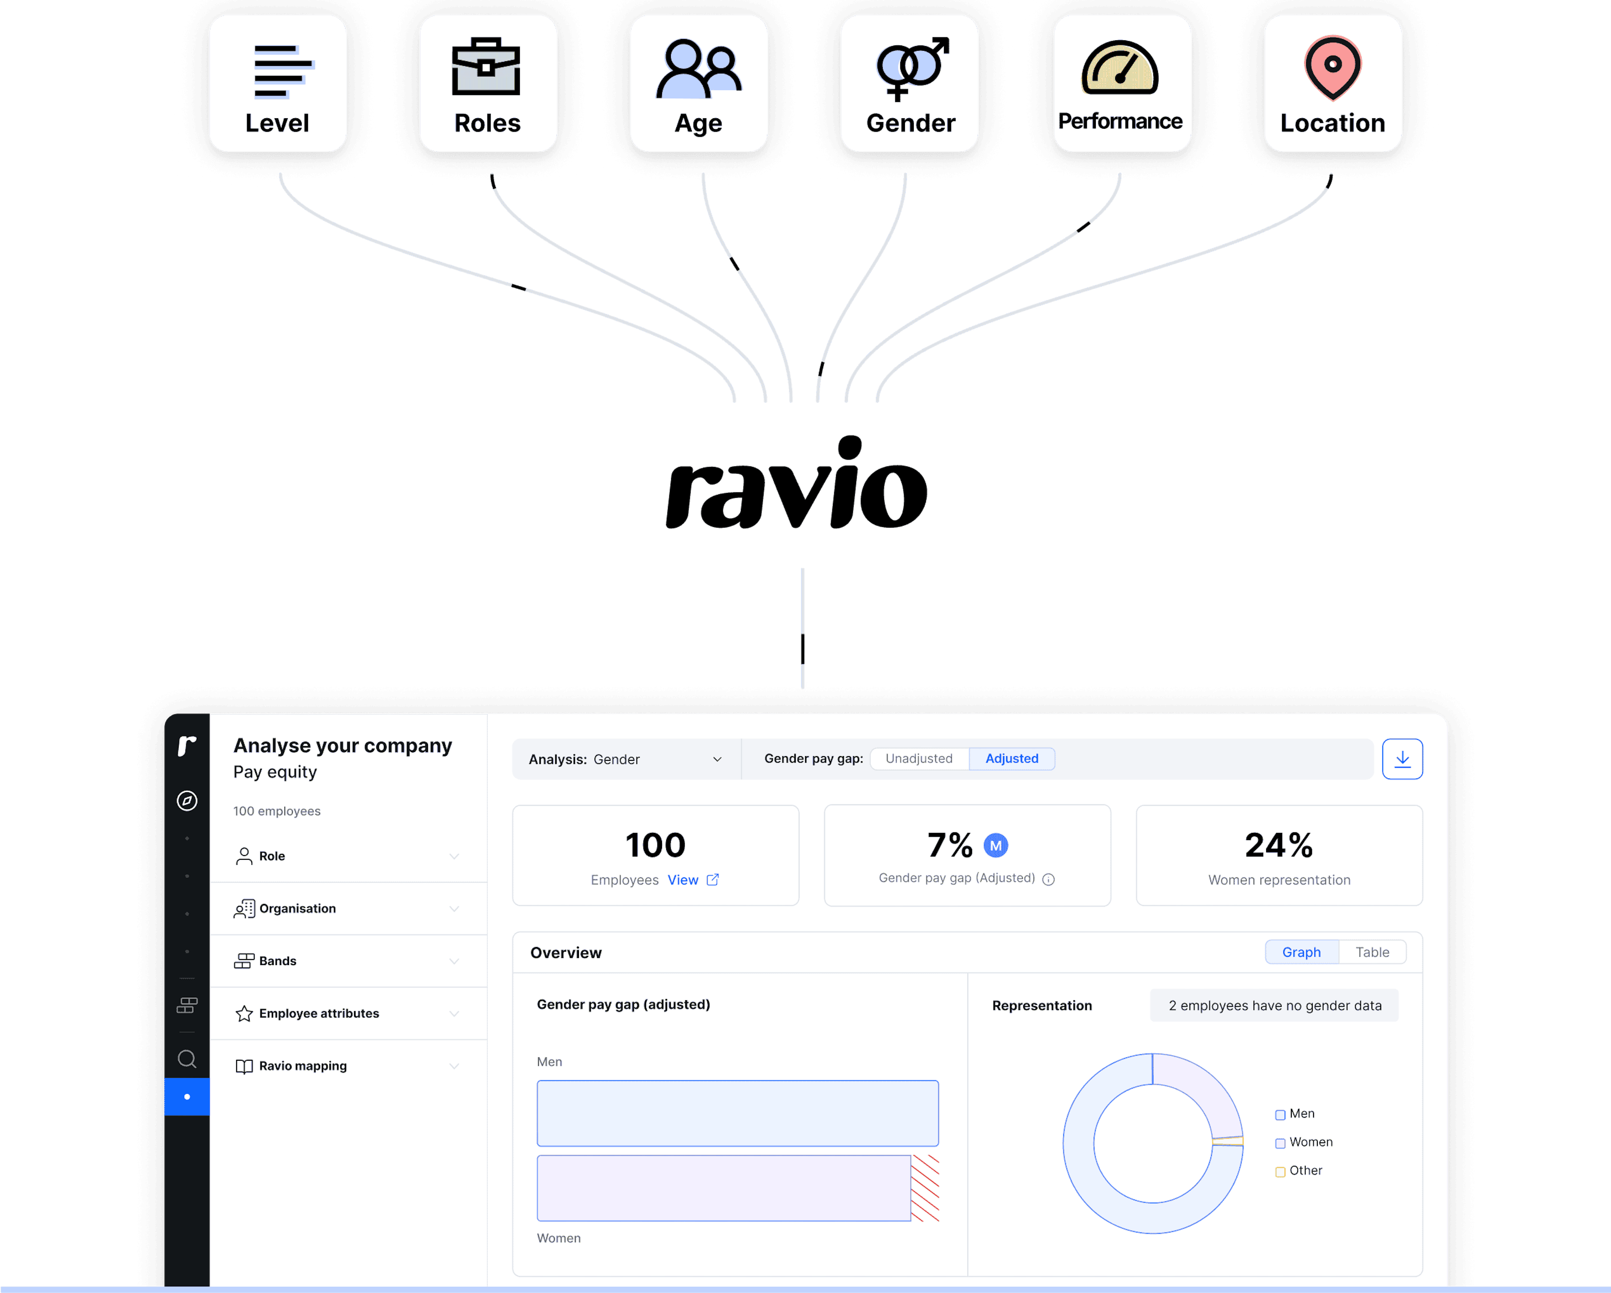
Task: Click the Roles briefcase icon tile
Action: tap(487, 83)
